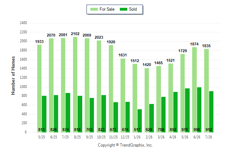Click the 6/26 Sold bar labeled 996
This screenshot has width=229, height=154.
tap(199, 110)
